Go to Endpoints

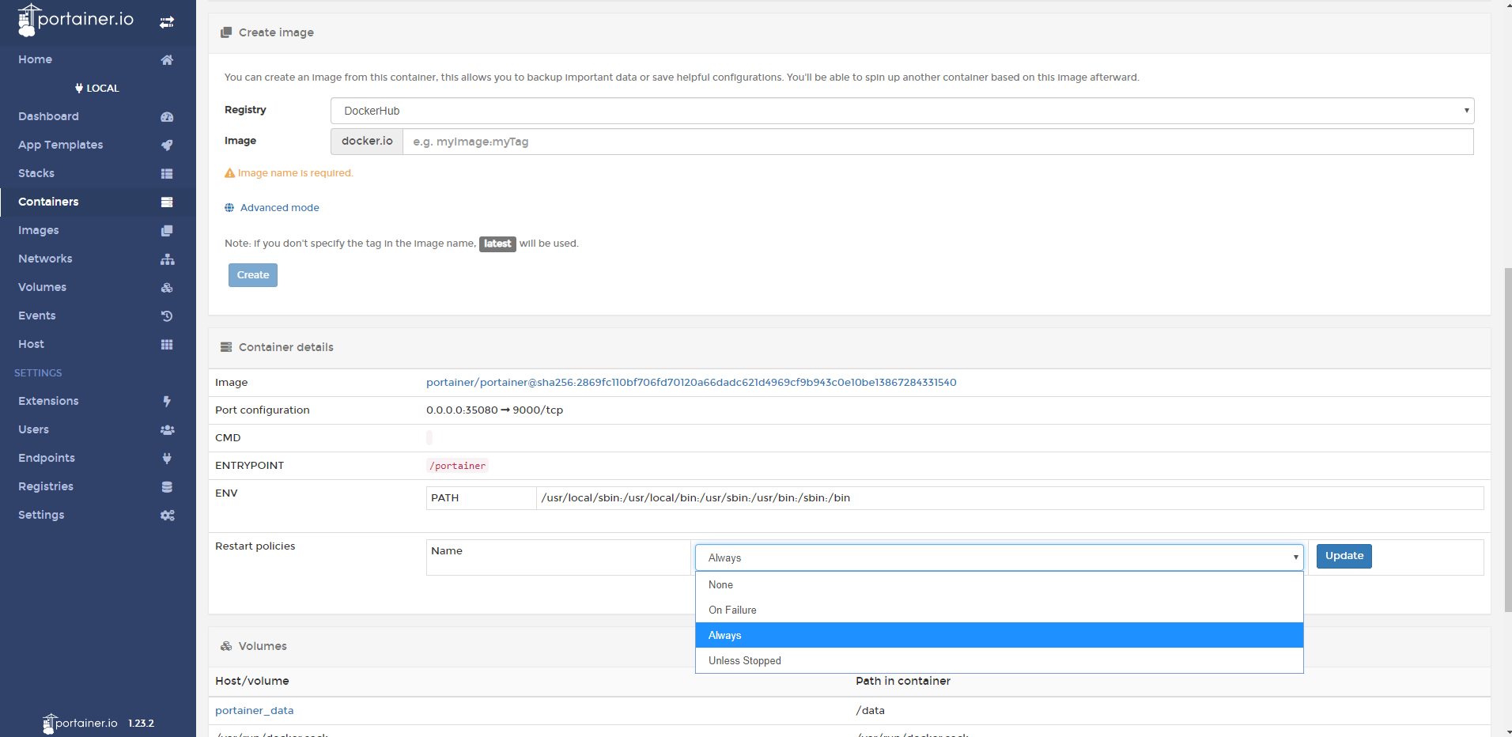coord(47,458)
